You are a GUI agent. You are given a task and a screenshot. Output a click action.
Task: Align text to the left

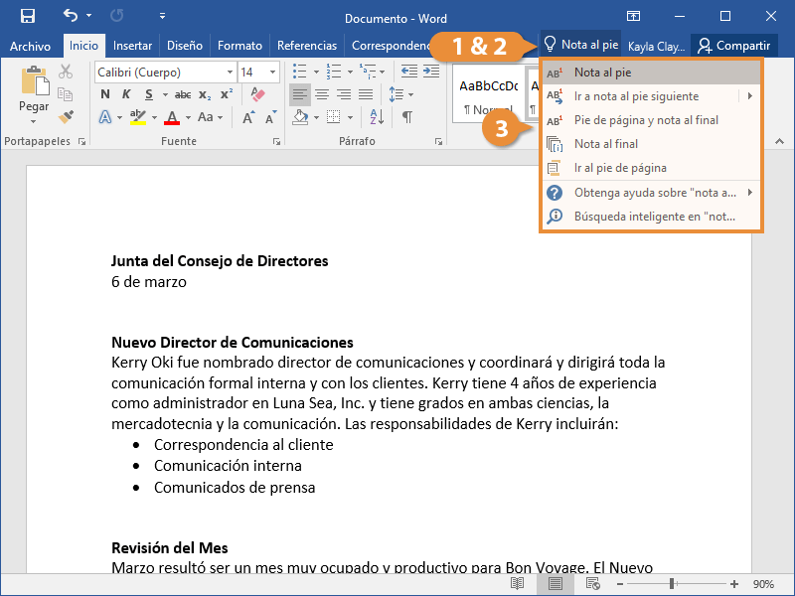click(300, 94)
